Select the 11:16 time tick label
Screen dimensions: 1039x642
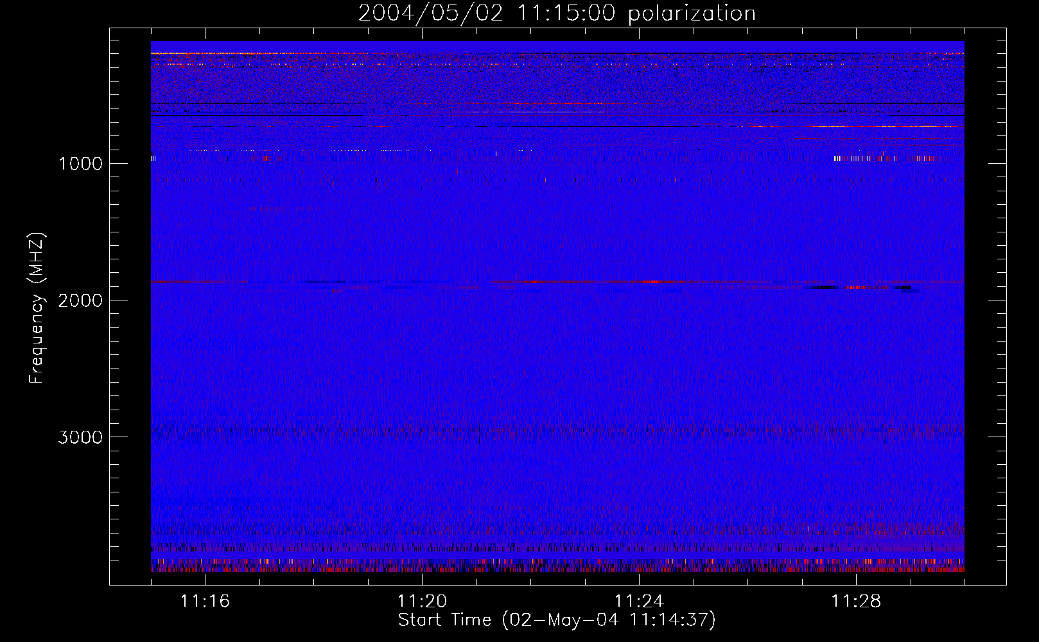point(205,602)
